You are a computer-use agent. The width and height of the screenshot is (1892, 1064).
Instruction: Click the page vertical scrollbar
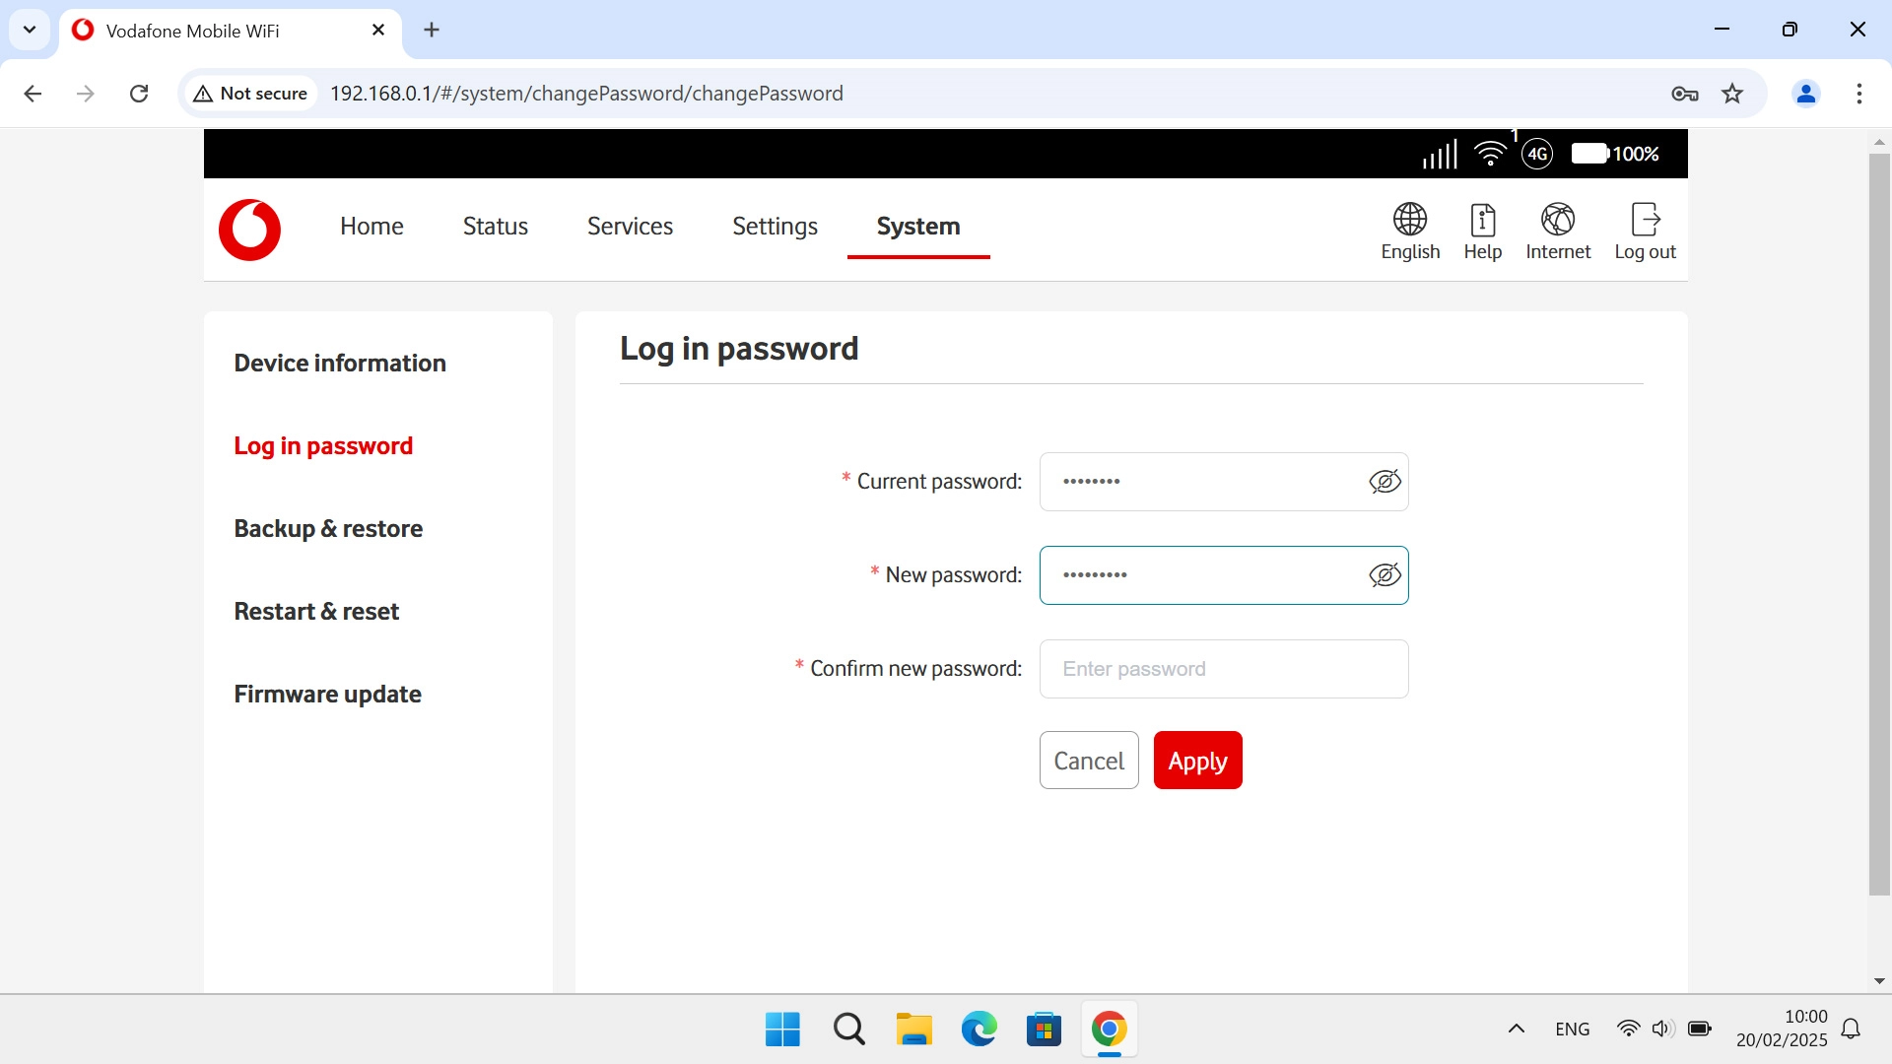click(1879, 522)
